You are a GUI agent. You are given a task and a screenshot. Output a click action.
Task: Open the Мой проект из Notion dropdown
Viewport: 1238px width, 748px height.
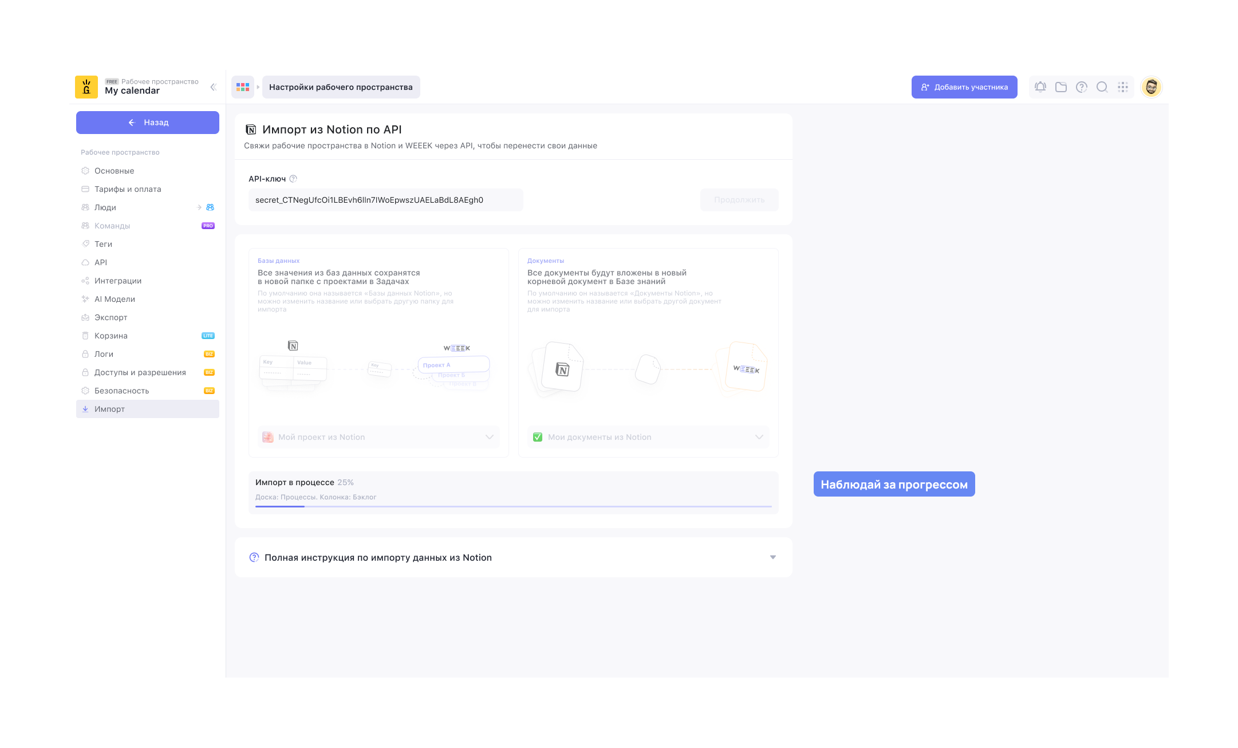[x=379, y=437]
